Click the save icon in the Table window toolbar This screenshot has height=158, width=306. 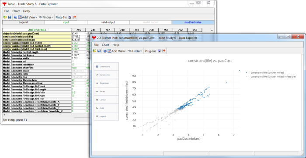pos(9,17)
